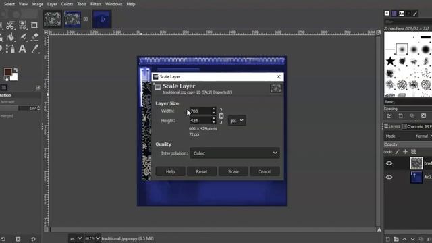
Task: Decrease Height using the stepper down arrow
Action: click(x=213, y=122)
